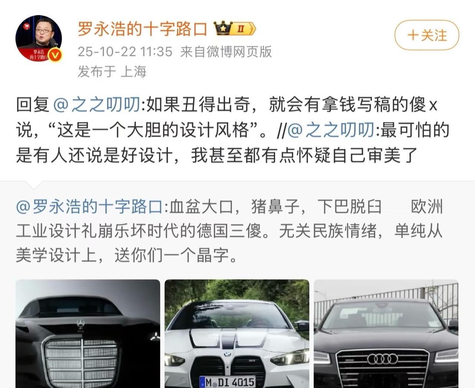The image size is (475, 388).
Task: Open the second @之之叨叨 mention after //
Action: (331, 130)
